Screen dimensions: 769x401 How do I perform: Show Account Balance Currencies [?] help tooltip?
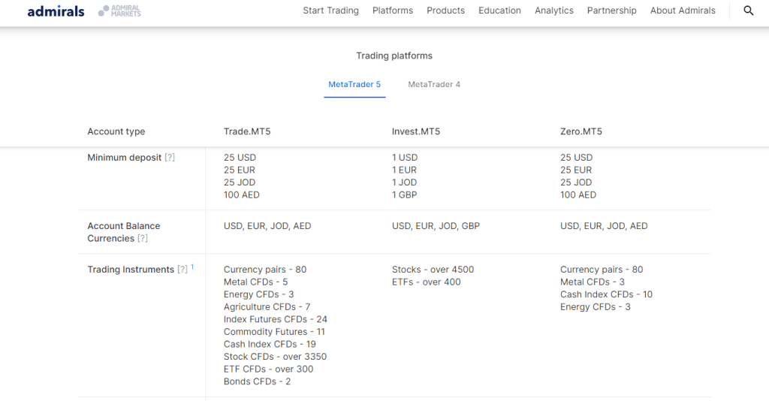coord(142,238)
